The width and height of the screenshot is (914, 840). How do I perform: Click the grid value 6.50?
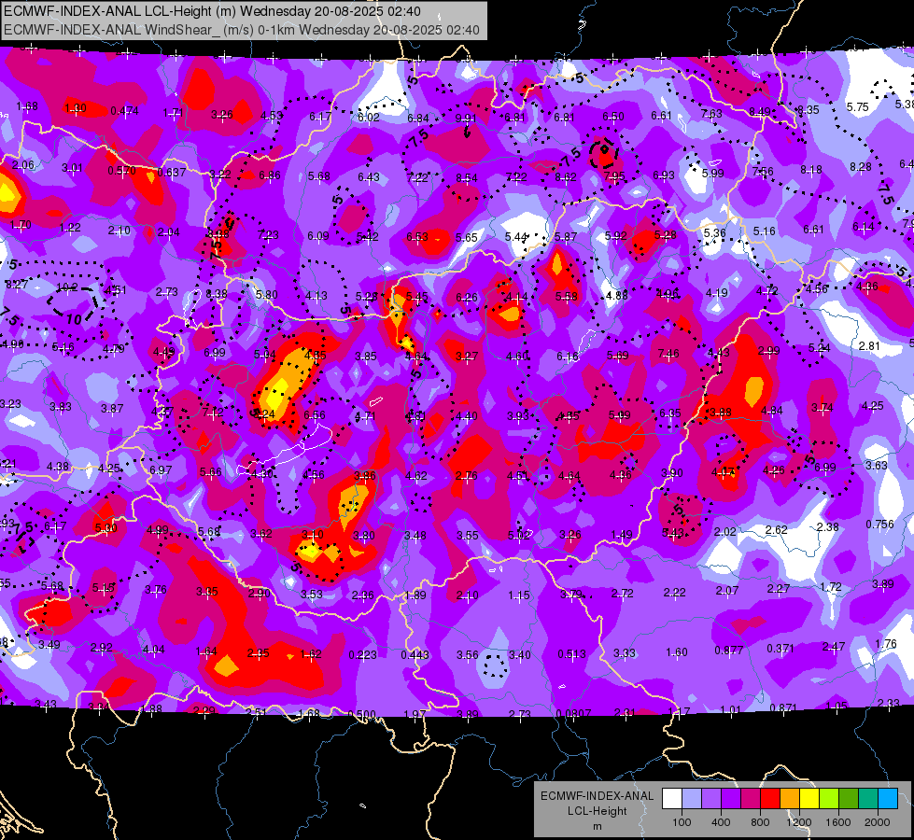613,117
